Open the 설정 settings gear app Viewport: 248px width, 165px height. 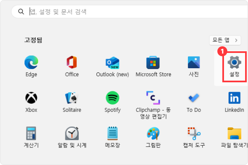point(234,66)
